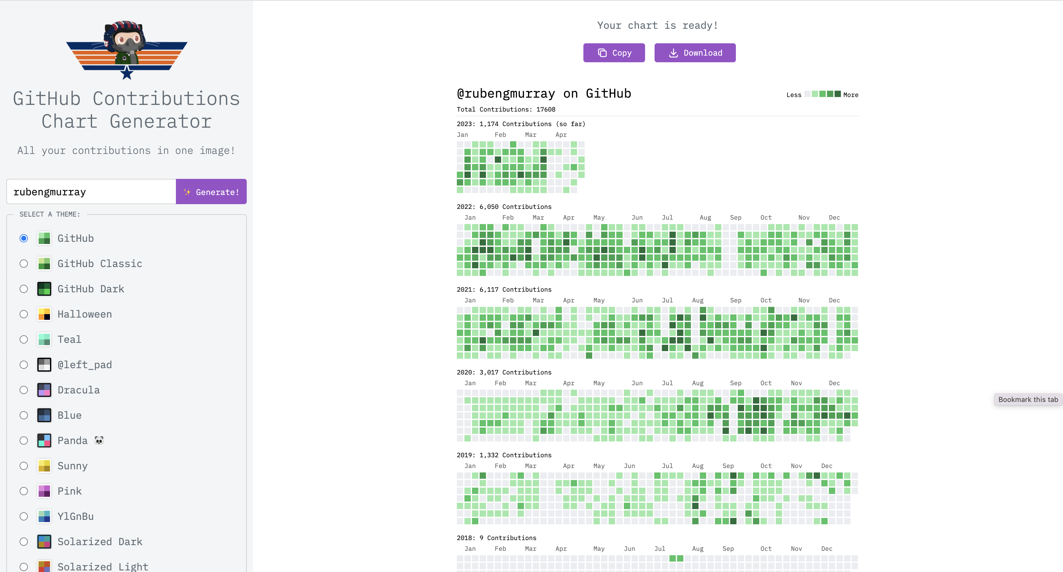This screenshot has width=1063, height=572.
Task: Choose the YlGnBu theme radio button
Action: pyautogui.click(x=24, y=516)
